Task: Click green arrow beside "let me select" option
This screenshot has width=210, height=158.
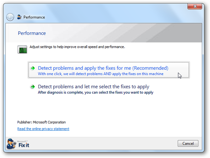Action: click(32, 87)
